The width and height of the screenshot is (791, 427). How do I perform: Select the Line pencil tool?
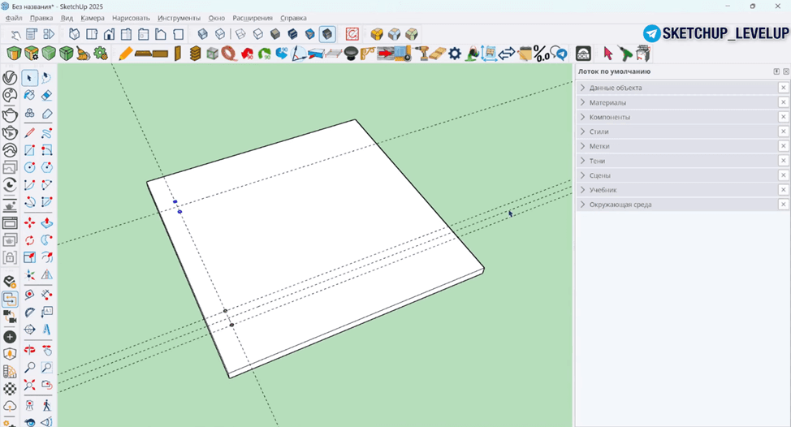click(29, 132)
